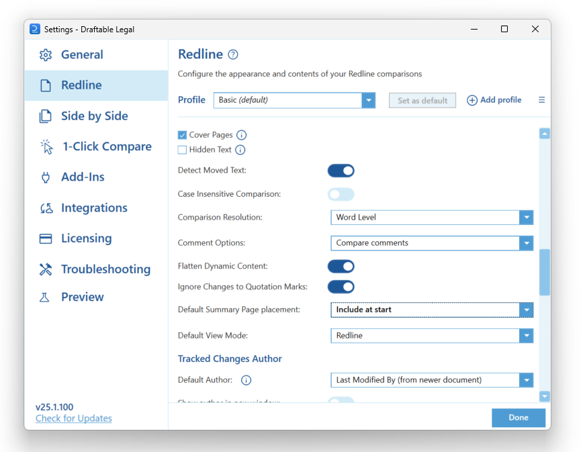The width and height of the screenshot is (581, 452).
Task: Minimize the Settings window
Action: [474, 30]
